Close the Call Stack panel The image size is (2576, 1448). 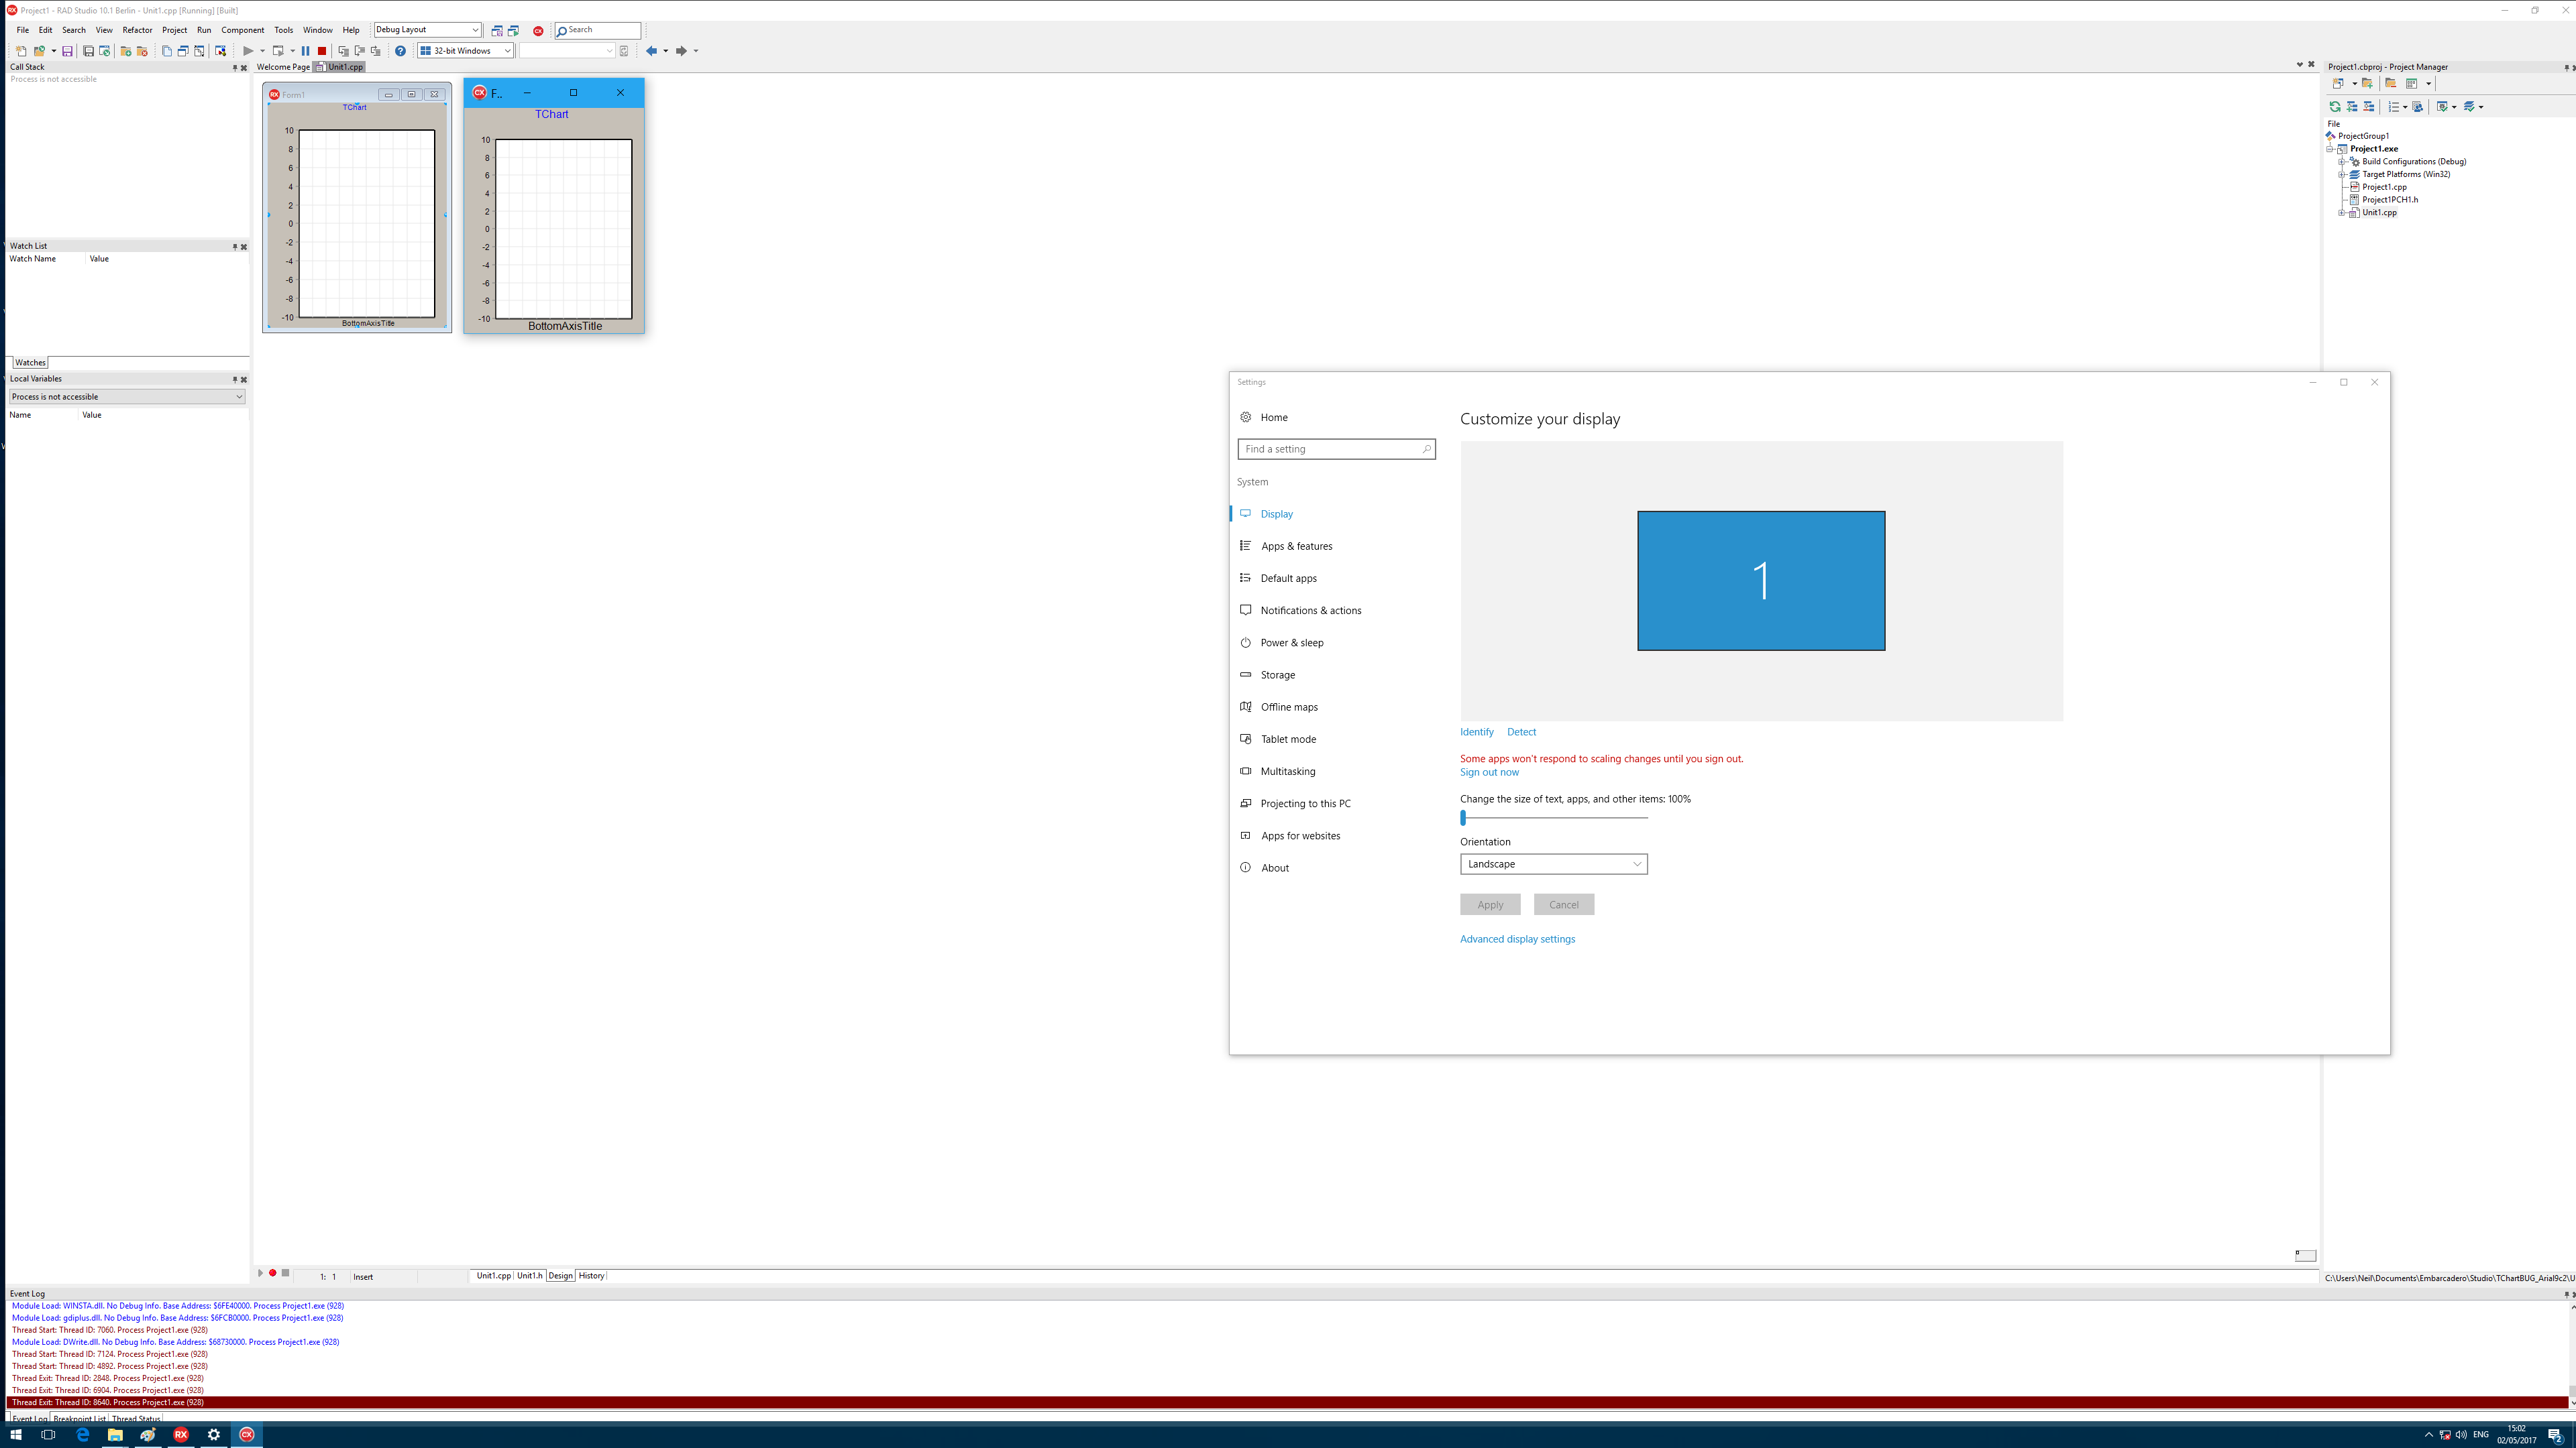pos(244,68)
